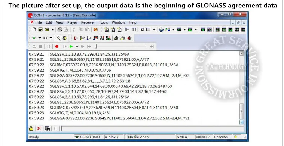Open the Google Earth globe icon
Viewport: 284px width, 146px height.
point(161,29)
